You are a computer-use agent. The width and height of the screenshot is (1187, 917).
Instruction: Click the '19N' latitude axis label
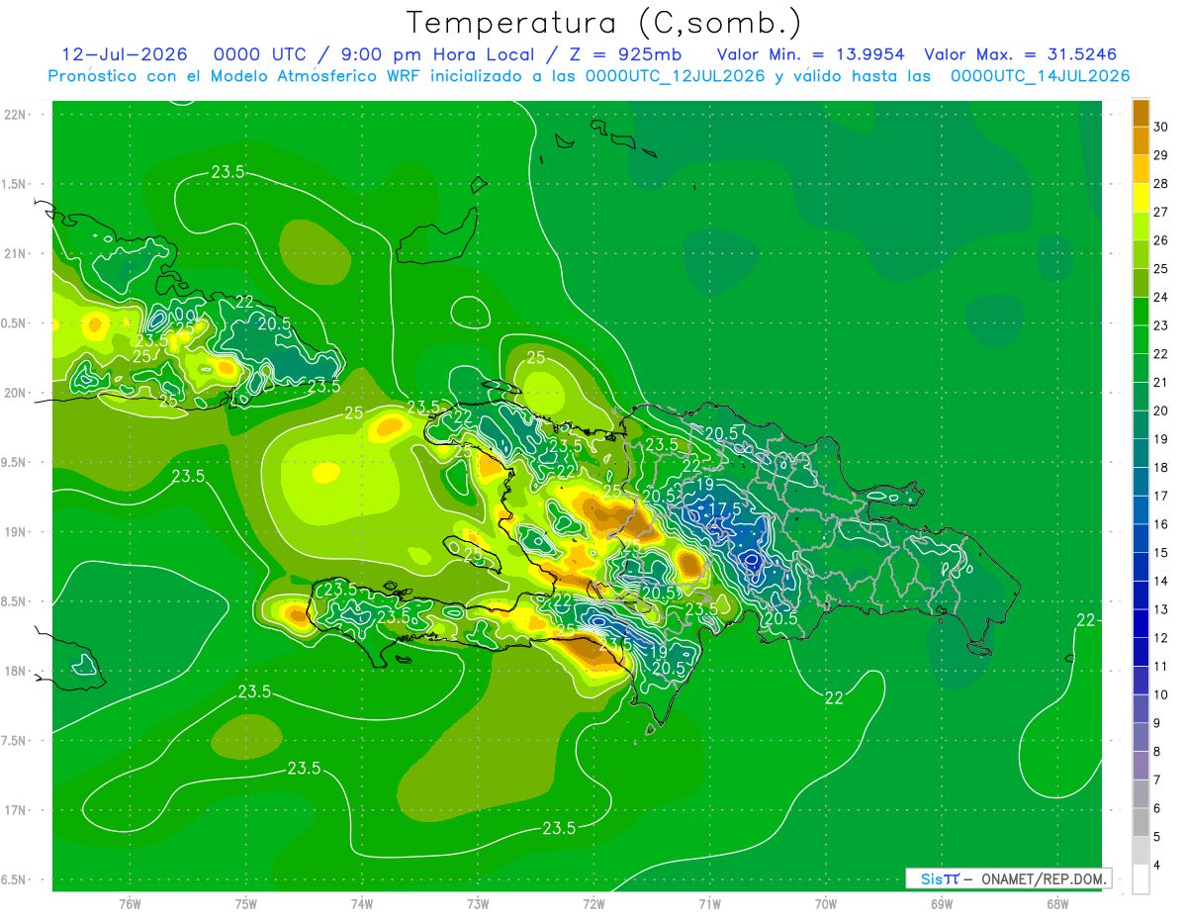click(15, 531)
